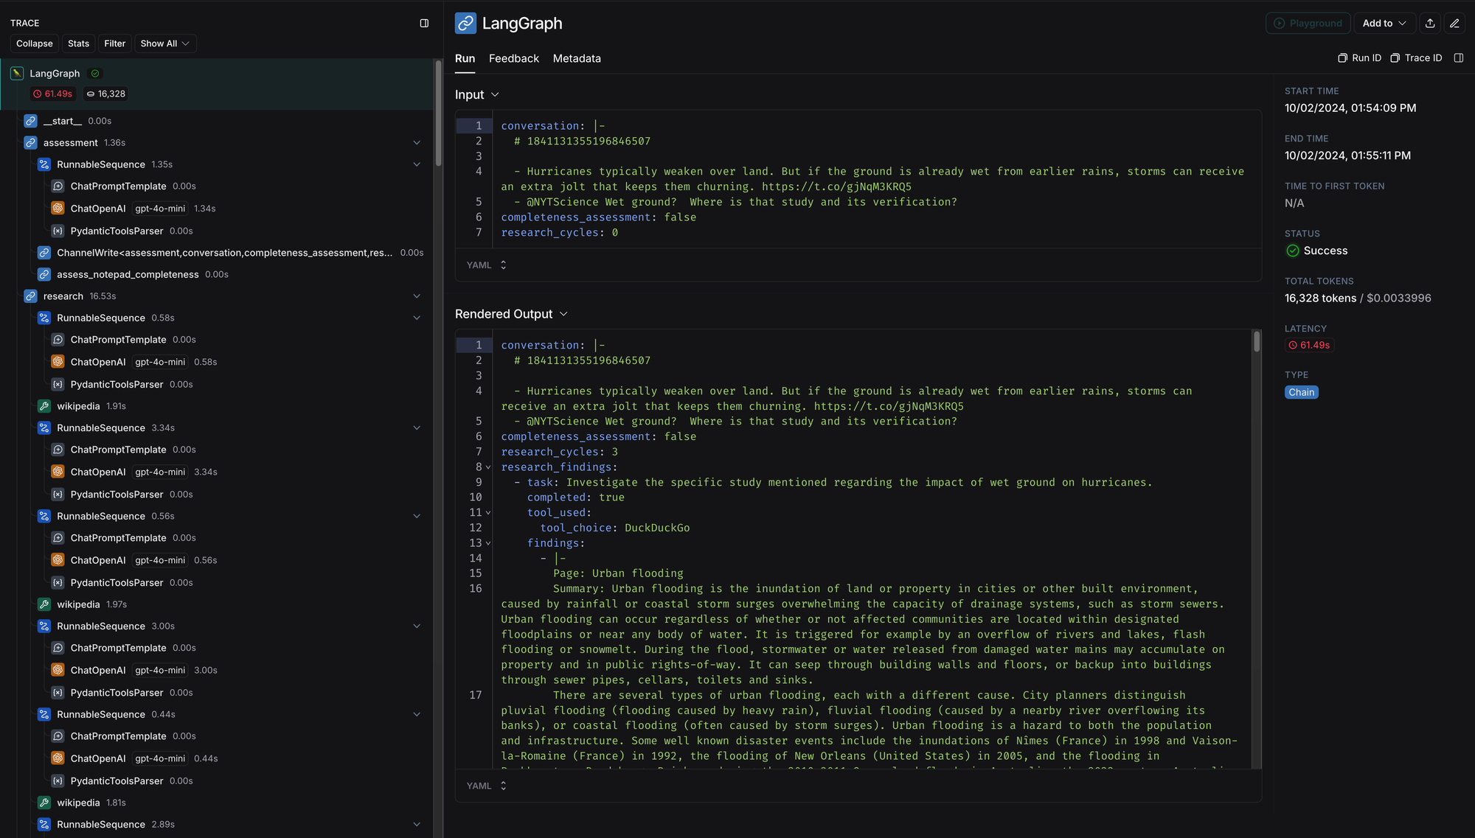Click the rendered output scrollbar
This screenshot has width=1475, height=838.
pyautogui.click(x=1257, y=343)
